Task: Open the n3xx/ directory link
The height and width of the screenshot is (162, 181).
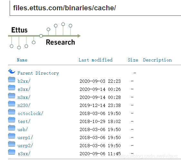Action: coord(24,97)
